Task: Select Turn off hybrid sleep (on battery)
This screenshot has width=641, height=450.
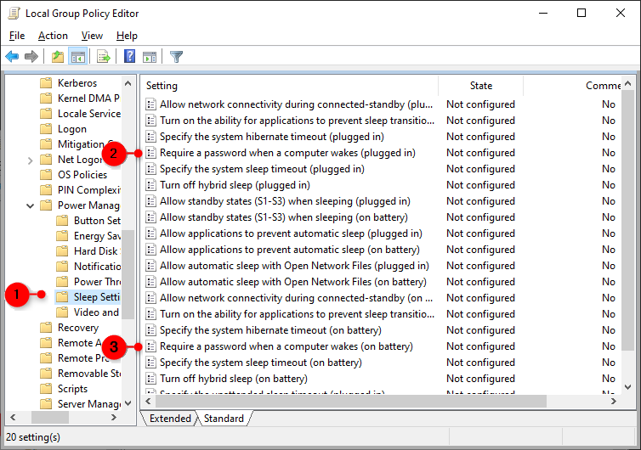Action: (x=233, y=379)
